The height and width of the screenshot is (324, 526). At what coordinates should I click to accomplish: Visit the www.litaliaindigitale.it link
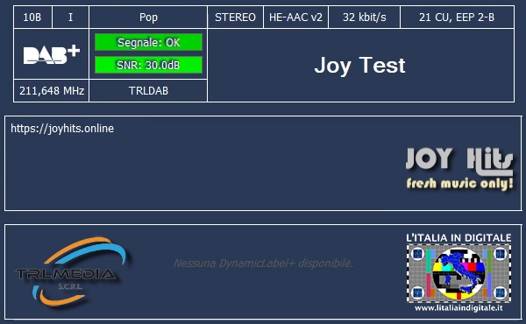point(458,308)
